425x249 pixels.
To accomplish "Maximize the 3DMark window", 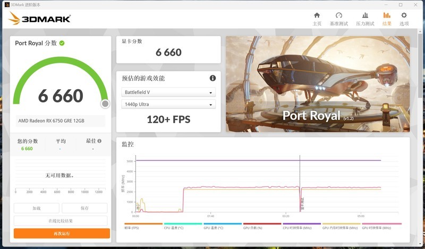I will (401, 5).
